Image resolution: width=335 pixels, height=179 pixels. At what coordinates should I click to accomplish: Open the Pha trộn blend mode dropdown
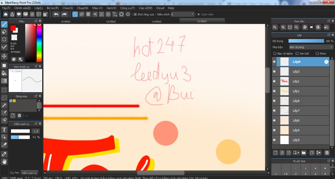[311, 47]
